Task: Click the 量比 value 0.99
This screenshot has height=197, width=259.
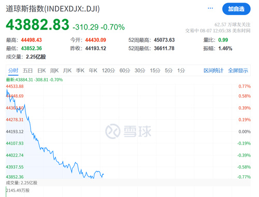Action: point(223,40)
